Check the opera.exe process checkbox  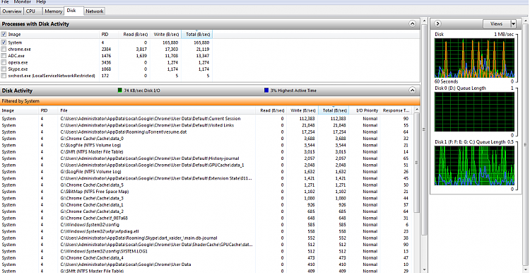click(x=4, y=62)
